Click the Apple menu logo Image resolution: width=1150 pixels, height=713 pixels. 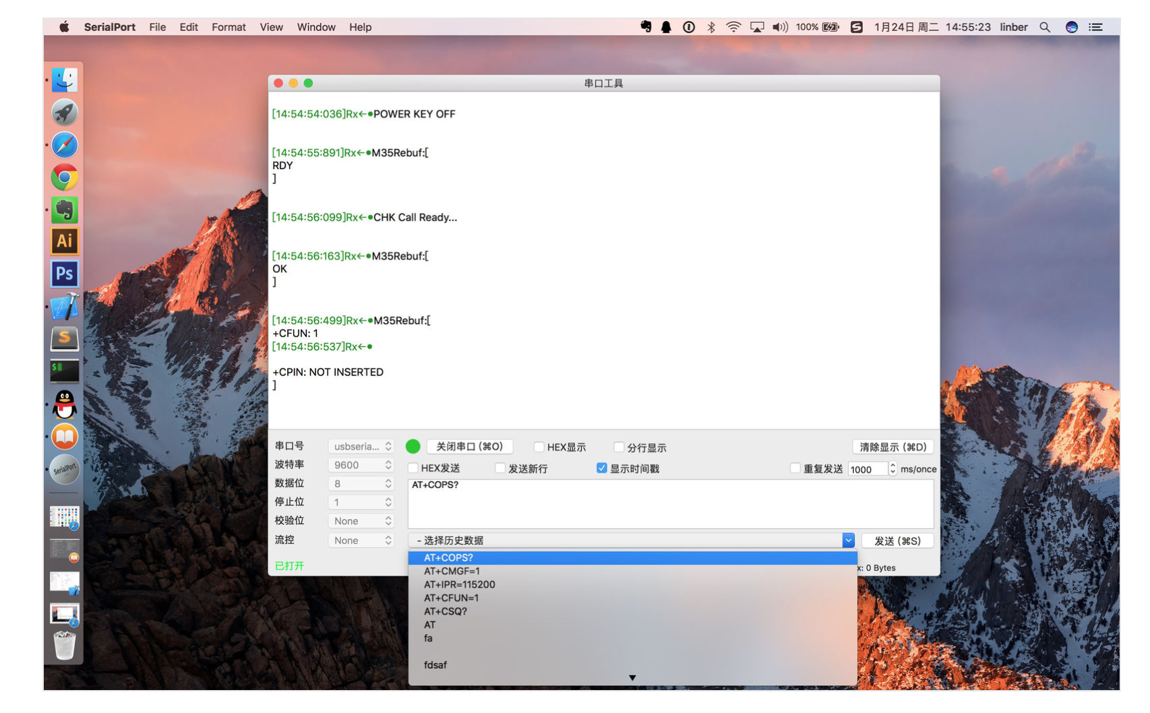[x=64, y=27]
